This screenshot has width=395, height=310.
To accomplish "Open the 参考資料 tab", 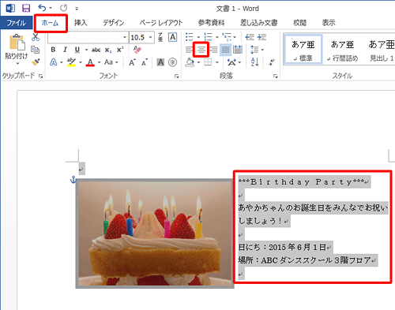I will 211,23.
